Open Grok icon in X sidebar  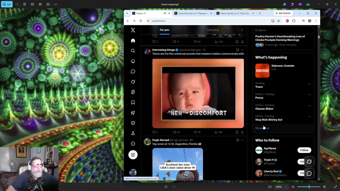[x=133, y=82]
